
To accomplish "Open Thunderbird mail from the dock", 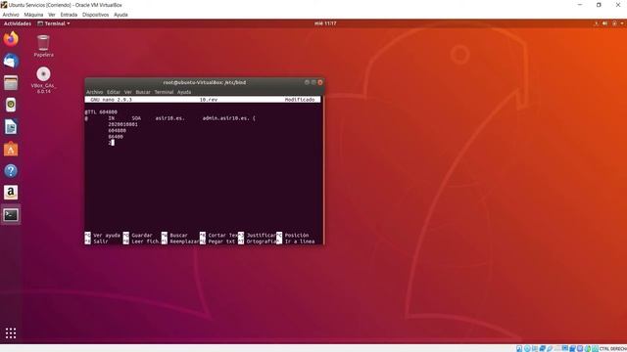I will pos(11,61).
